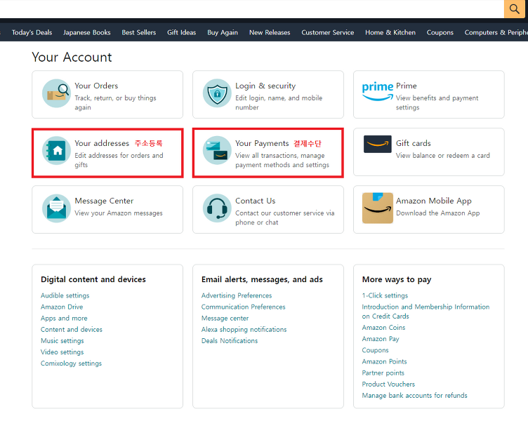Click Product Vouchers link
Screen dimensions: 528x421
388,385
